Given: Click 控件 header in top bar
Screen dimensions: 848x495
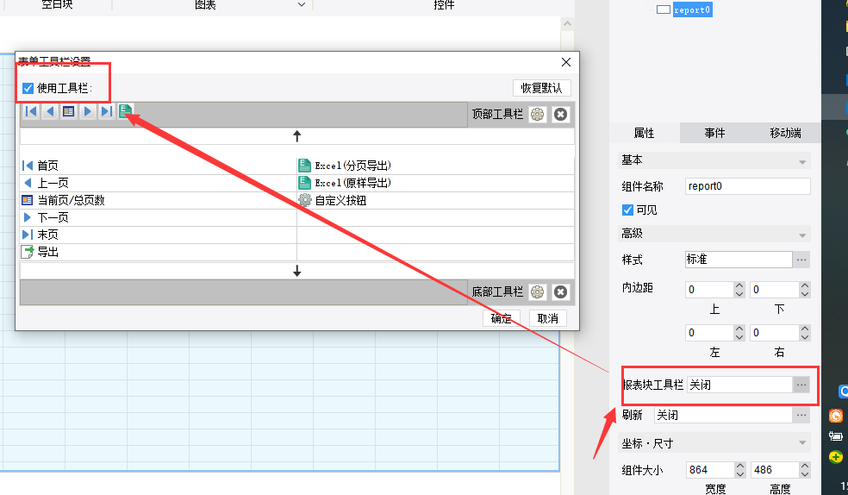Looking at the screenshot, I should click(x=444, y=5).
